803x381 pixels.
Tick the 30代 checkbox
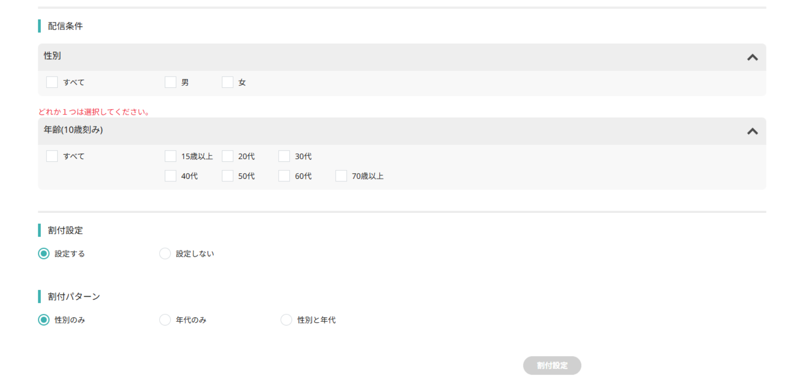point(284,156)
